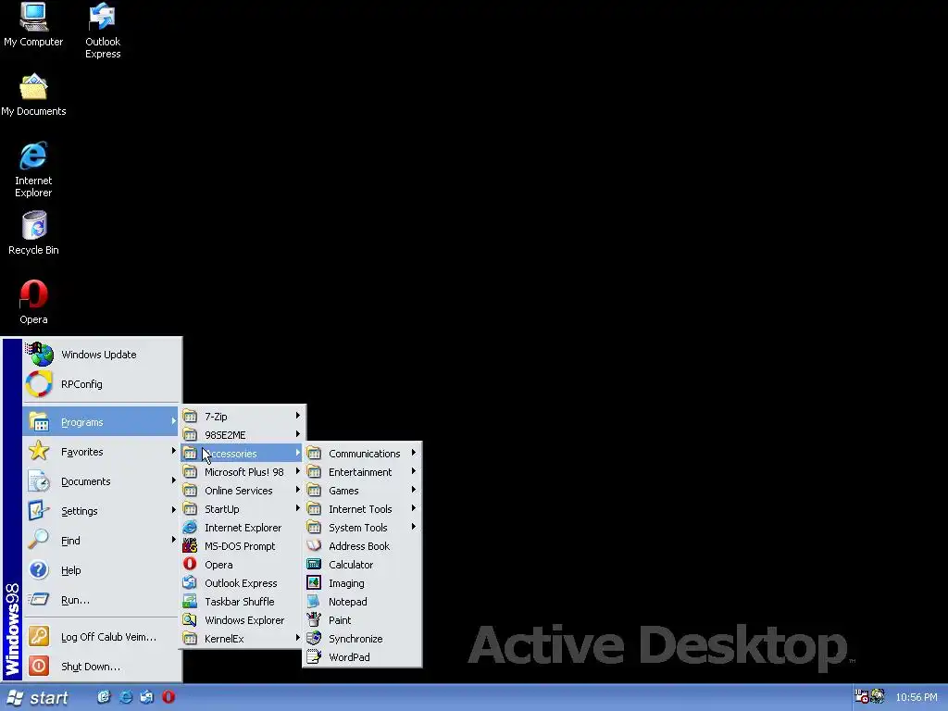Click the Calculator icon in Accessories
The width and height of the screenshot is (948, 711).
314,564
